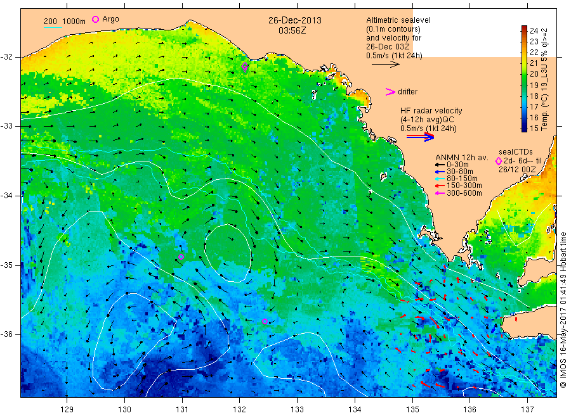Image resolution: width=571 pixels, height=418 pixels.
Task: Click the '30-80m' depth label
Action: click(459, 172)
